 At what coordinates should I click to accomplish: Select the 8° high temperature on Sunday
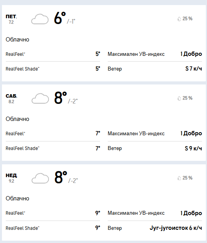tap(60, 177)
